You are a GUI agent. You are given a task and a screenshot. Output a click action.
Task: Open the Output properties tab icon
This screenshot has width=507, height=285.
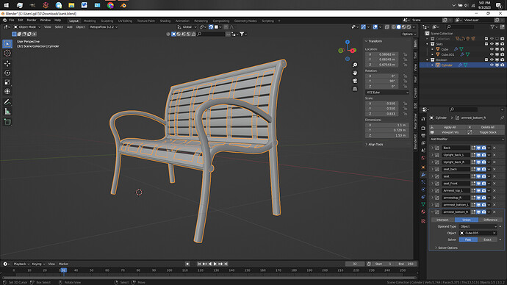(423, 135)
